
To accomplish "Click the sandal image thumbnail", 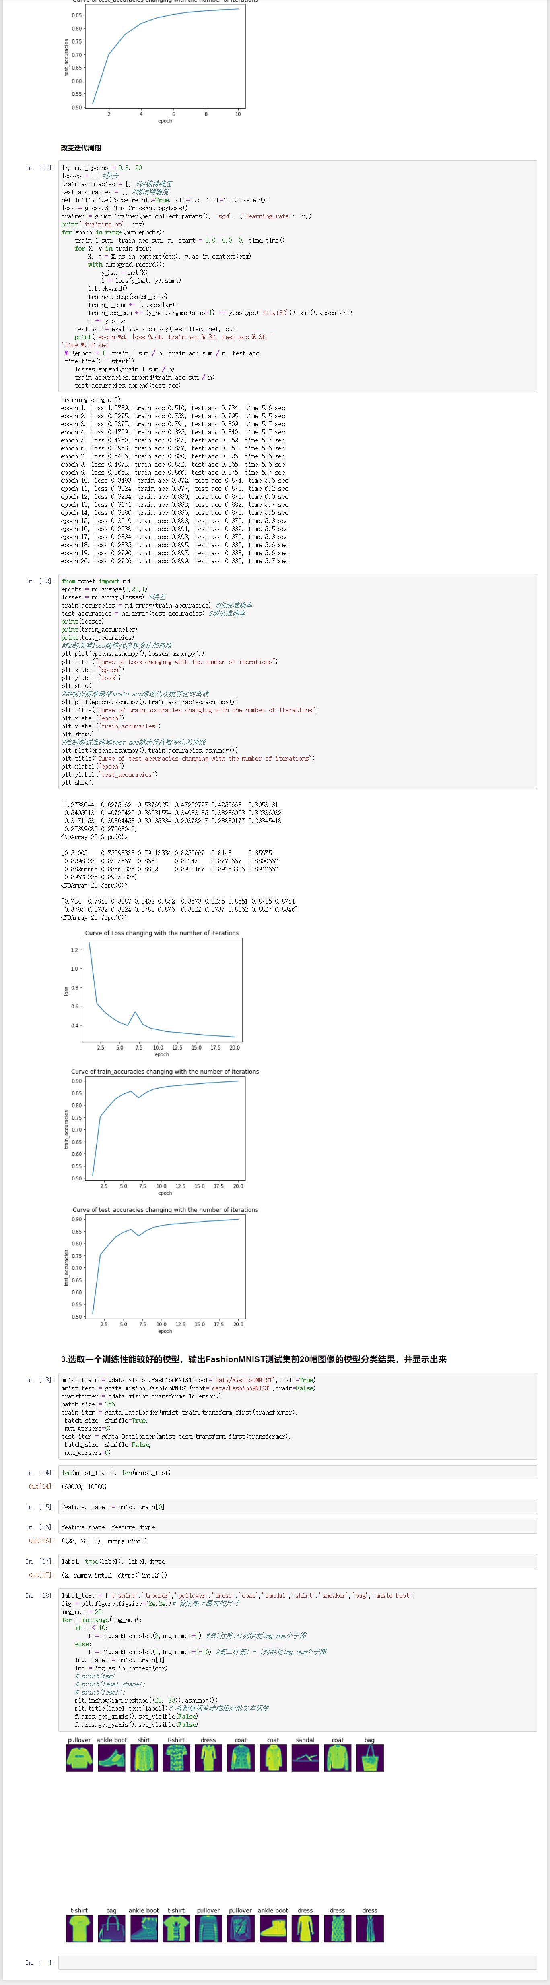I will point(305,1759).
